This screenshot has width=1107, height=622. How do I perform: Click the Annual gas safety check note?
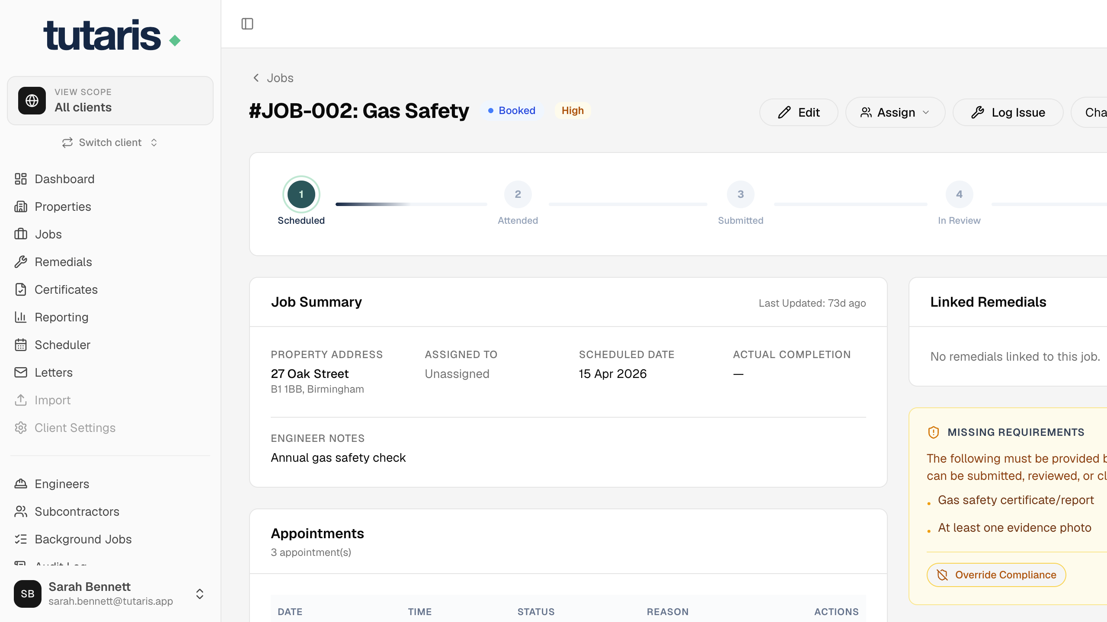pos(338,457)
